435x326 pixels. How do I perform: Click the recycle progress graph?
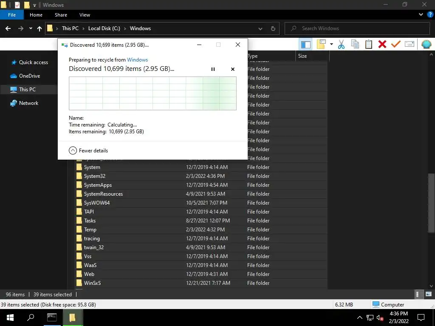tap(153, 93)
